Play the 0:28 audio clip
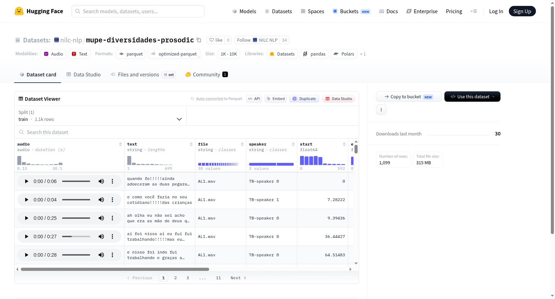The width and height of the screenshot is (555, 299). (27, 255)
